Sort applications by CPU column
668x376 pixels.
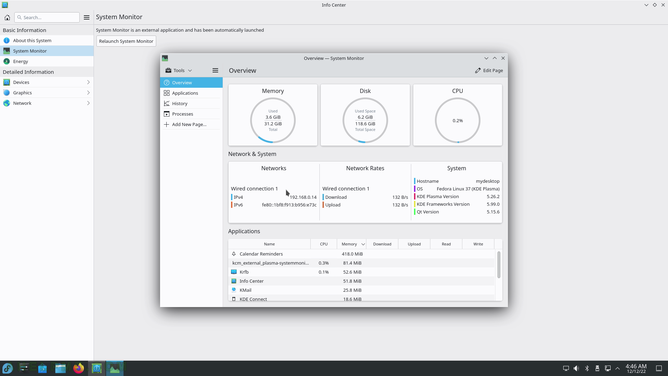coord(324,244)
